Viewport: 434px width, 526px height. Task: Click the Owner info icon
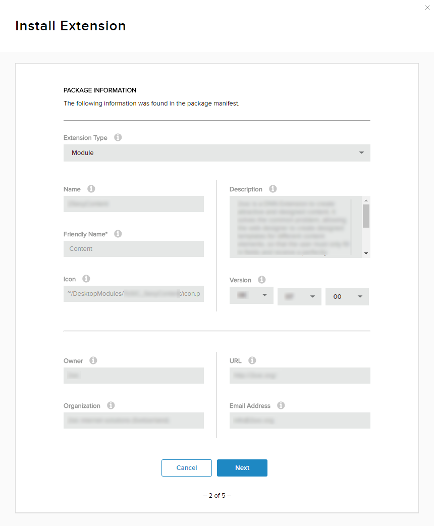coord(93,360)
